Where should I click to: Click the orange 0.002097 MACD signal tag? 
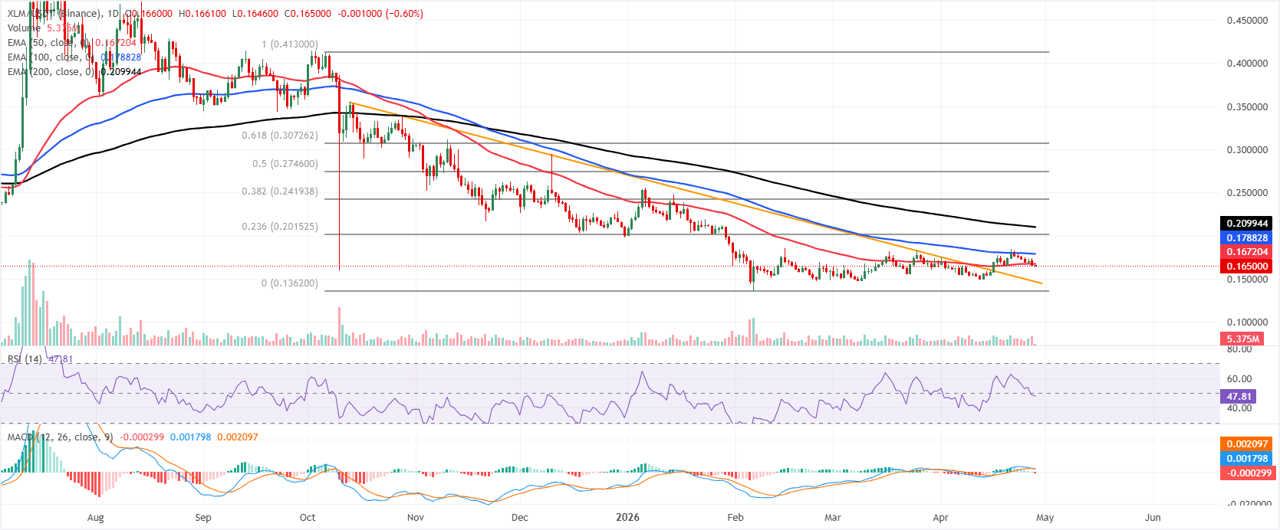point(1247,444)
